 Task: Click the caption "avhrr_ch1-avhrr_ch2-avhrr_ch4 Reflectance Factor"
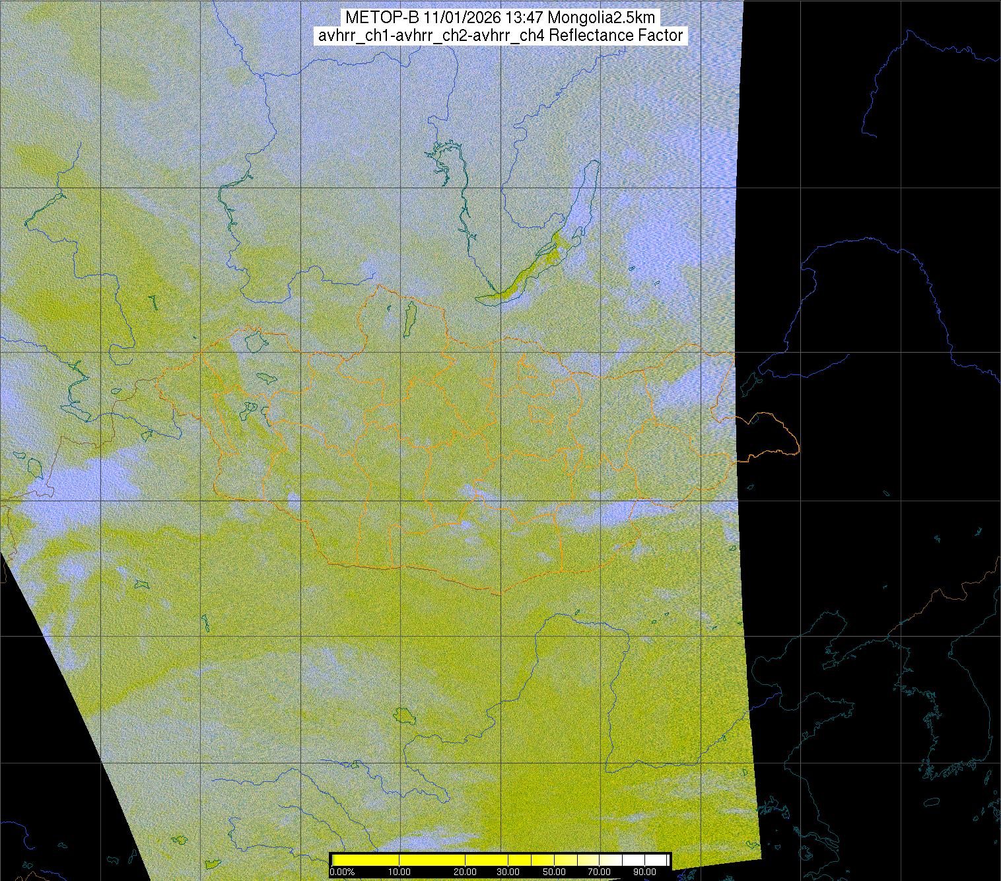click(500, 36)
